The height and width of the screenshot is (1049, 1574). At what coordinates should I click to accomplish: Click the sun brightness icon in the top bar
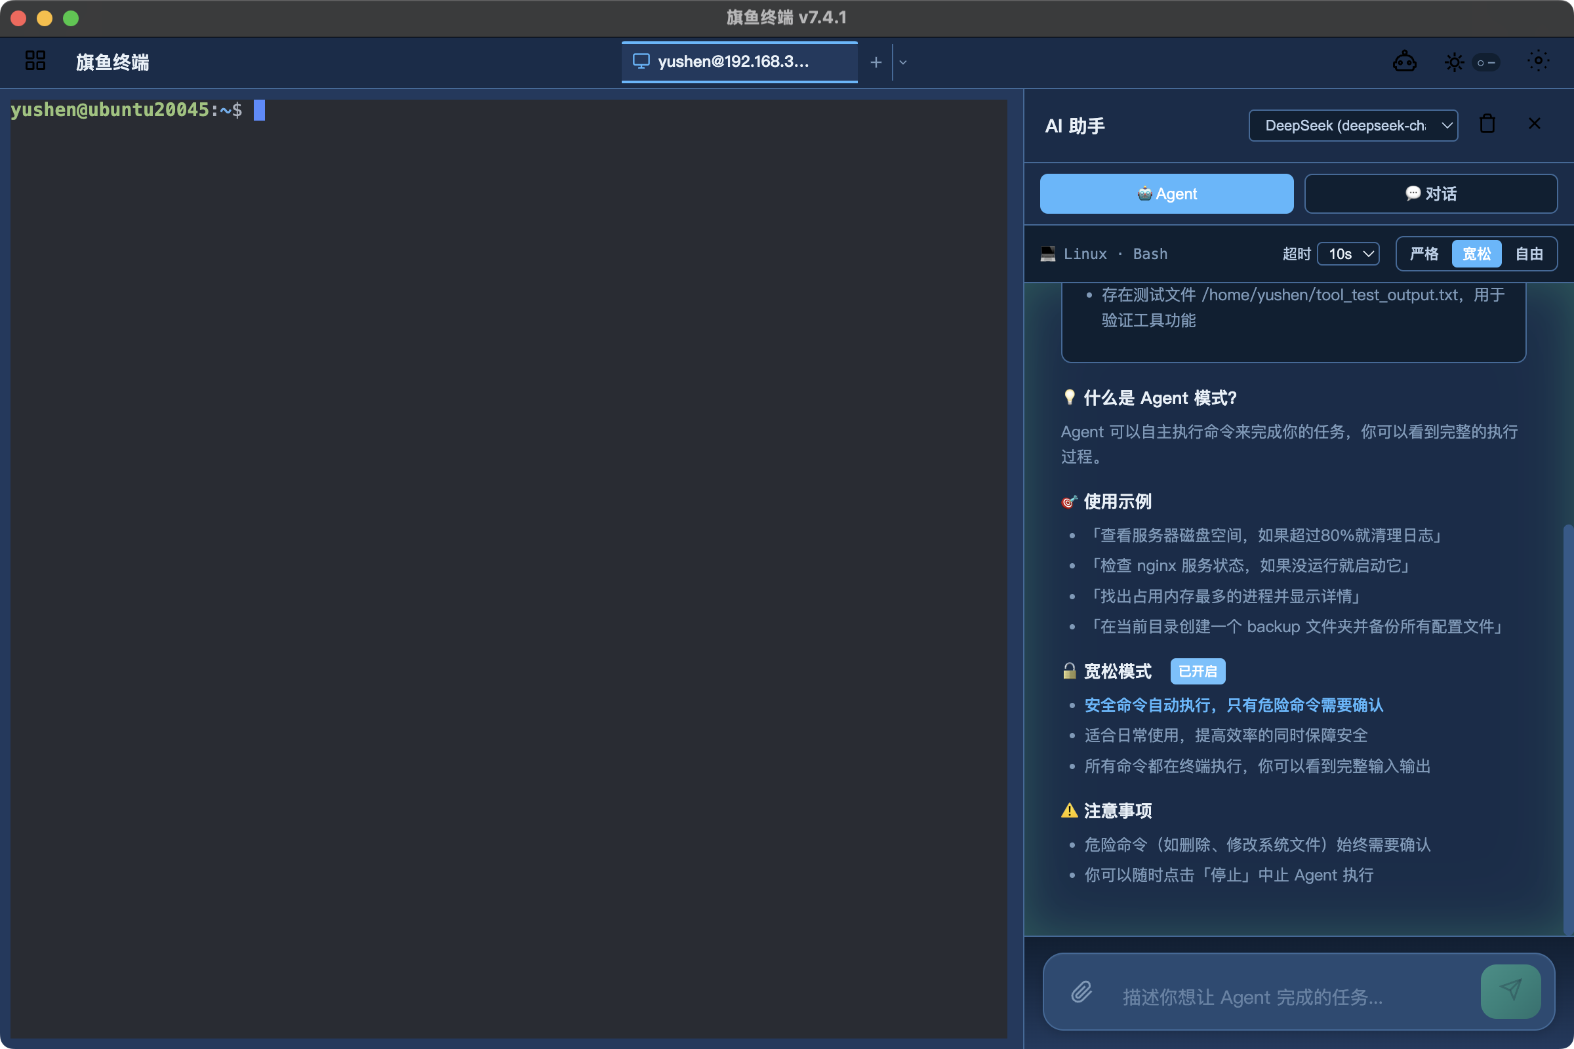point(1453,62)
